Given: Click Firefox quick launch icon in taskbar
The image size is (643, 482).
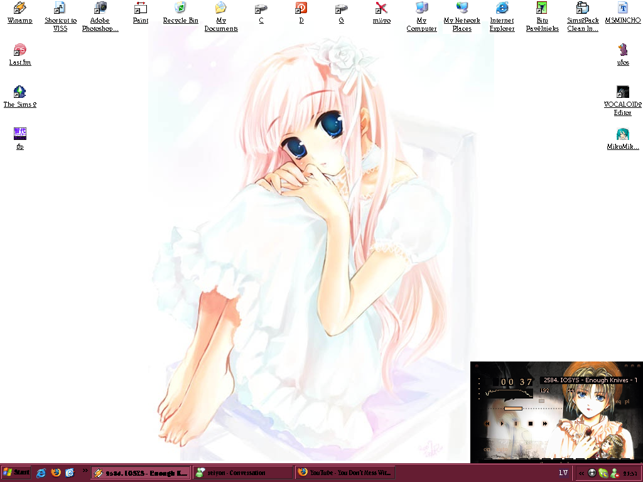Looking at the screenshot, I should click(56, 473).
